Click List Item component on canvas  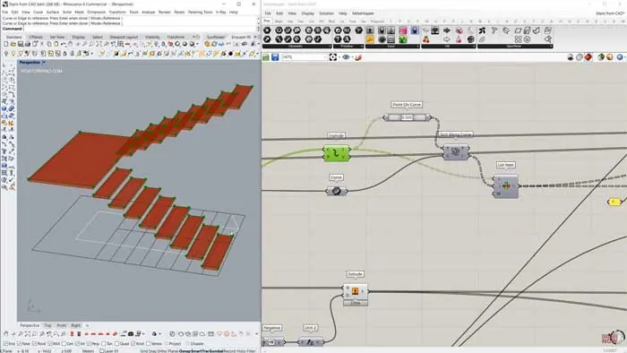pyautogui.click(x=506, y=185)
